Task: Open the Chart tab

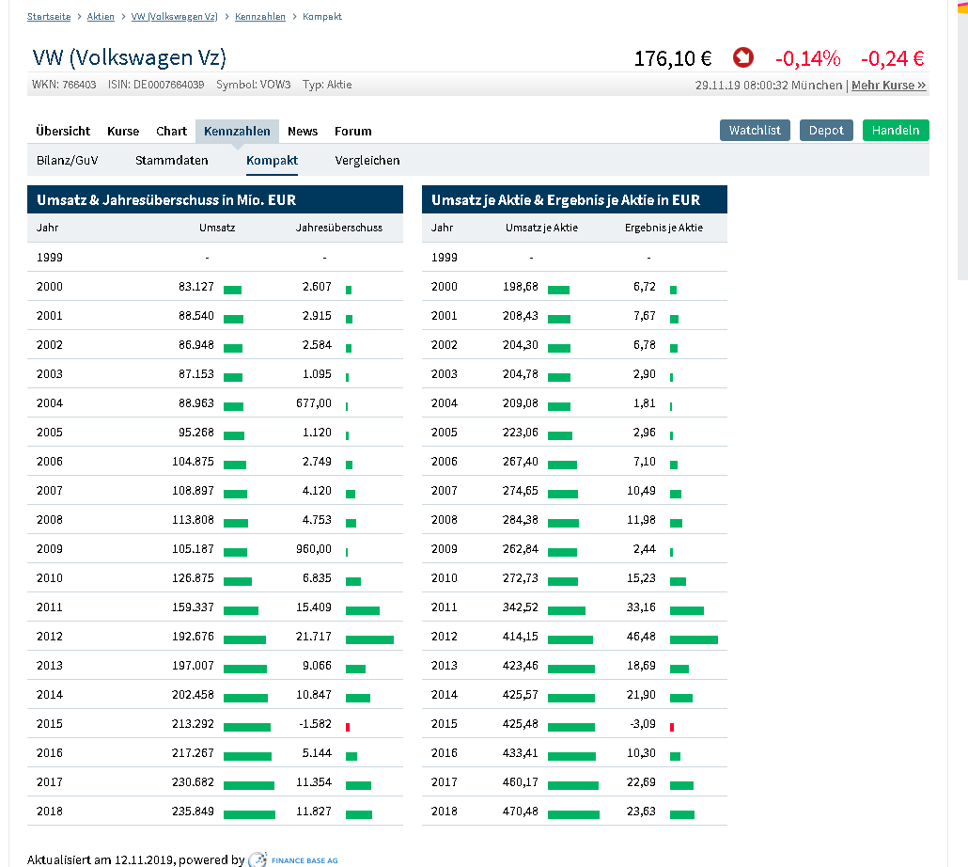Action: (172, 132)
